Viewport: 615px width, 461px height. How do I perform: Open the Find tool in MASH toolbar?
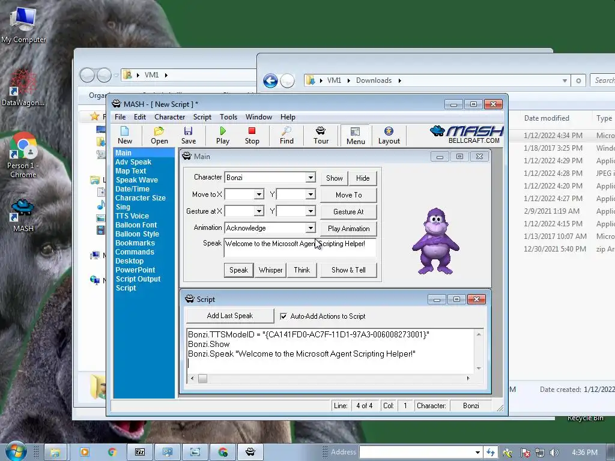click(x=286, y=135)
